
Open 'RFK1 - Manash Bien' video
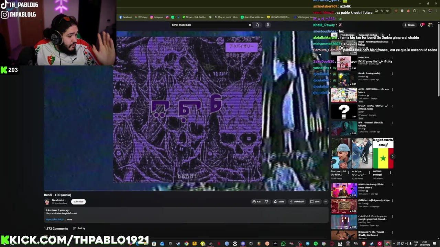point(344,128)
